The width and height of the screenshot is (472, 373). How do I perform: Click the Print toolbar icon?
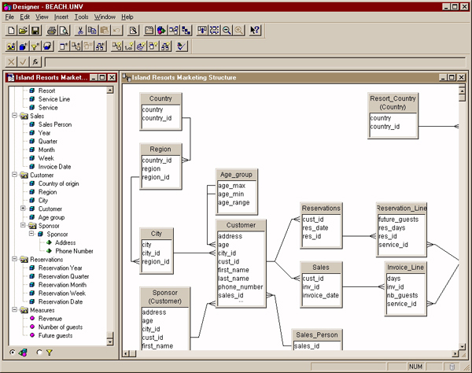52,31
